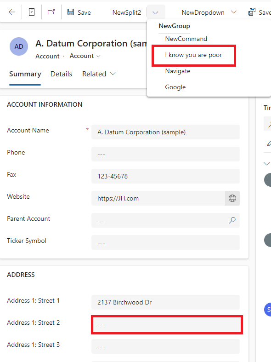
Task: Select the Google menu entry
Action: pyautogui.click(x=175, y=87)
